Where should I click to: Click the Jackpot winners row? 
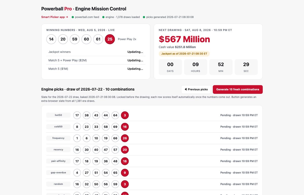[96, 52]
